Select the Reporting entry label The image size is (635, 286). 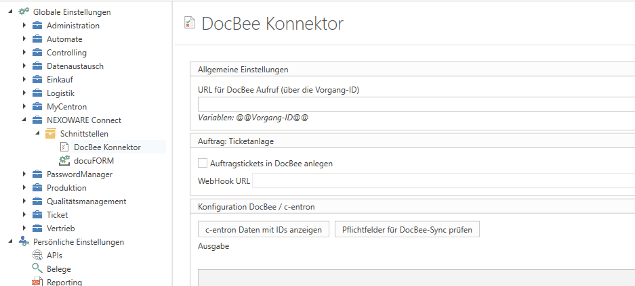[x=64, y=283]
